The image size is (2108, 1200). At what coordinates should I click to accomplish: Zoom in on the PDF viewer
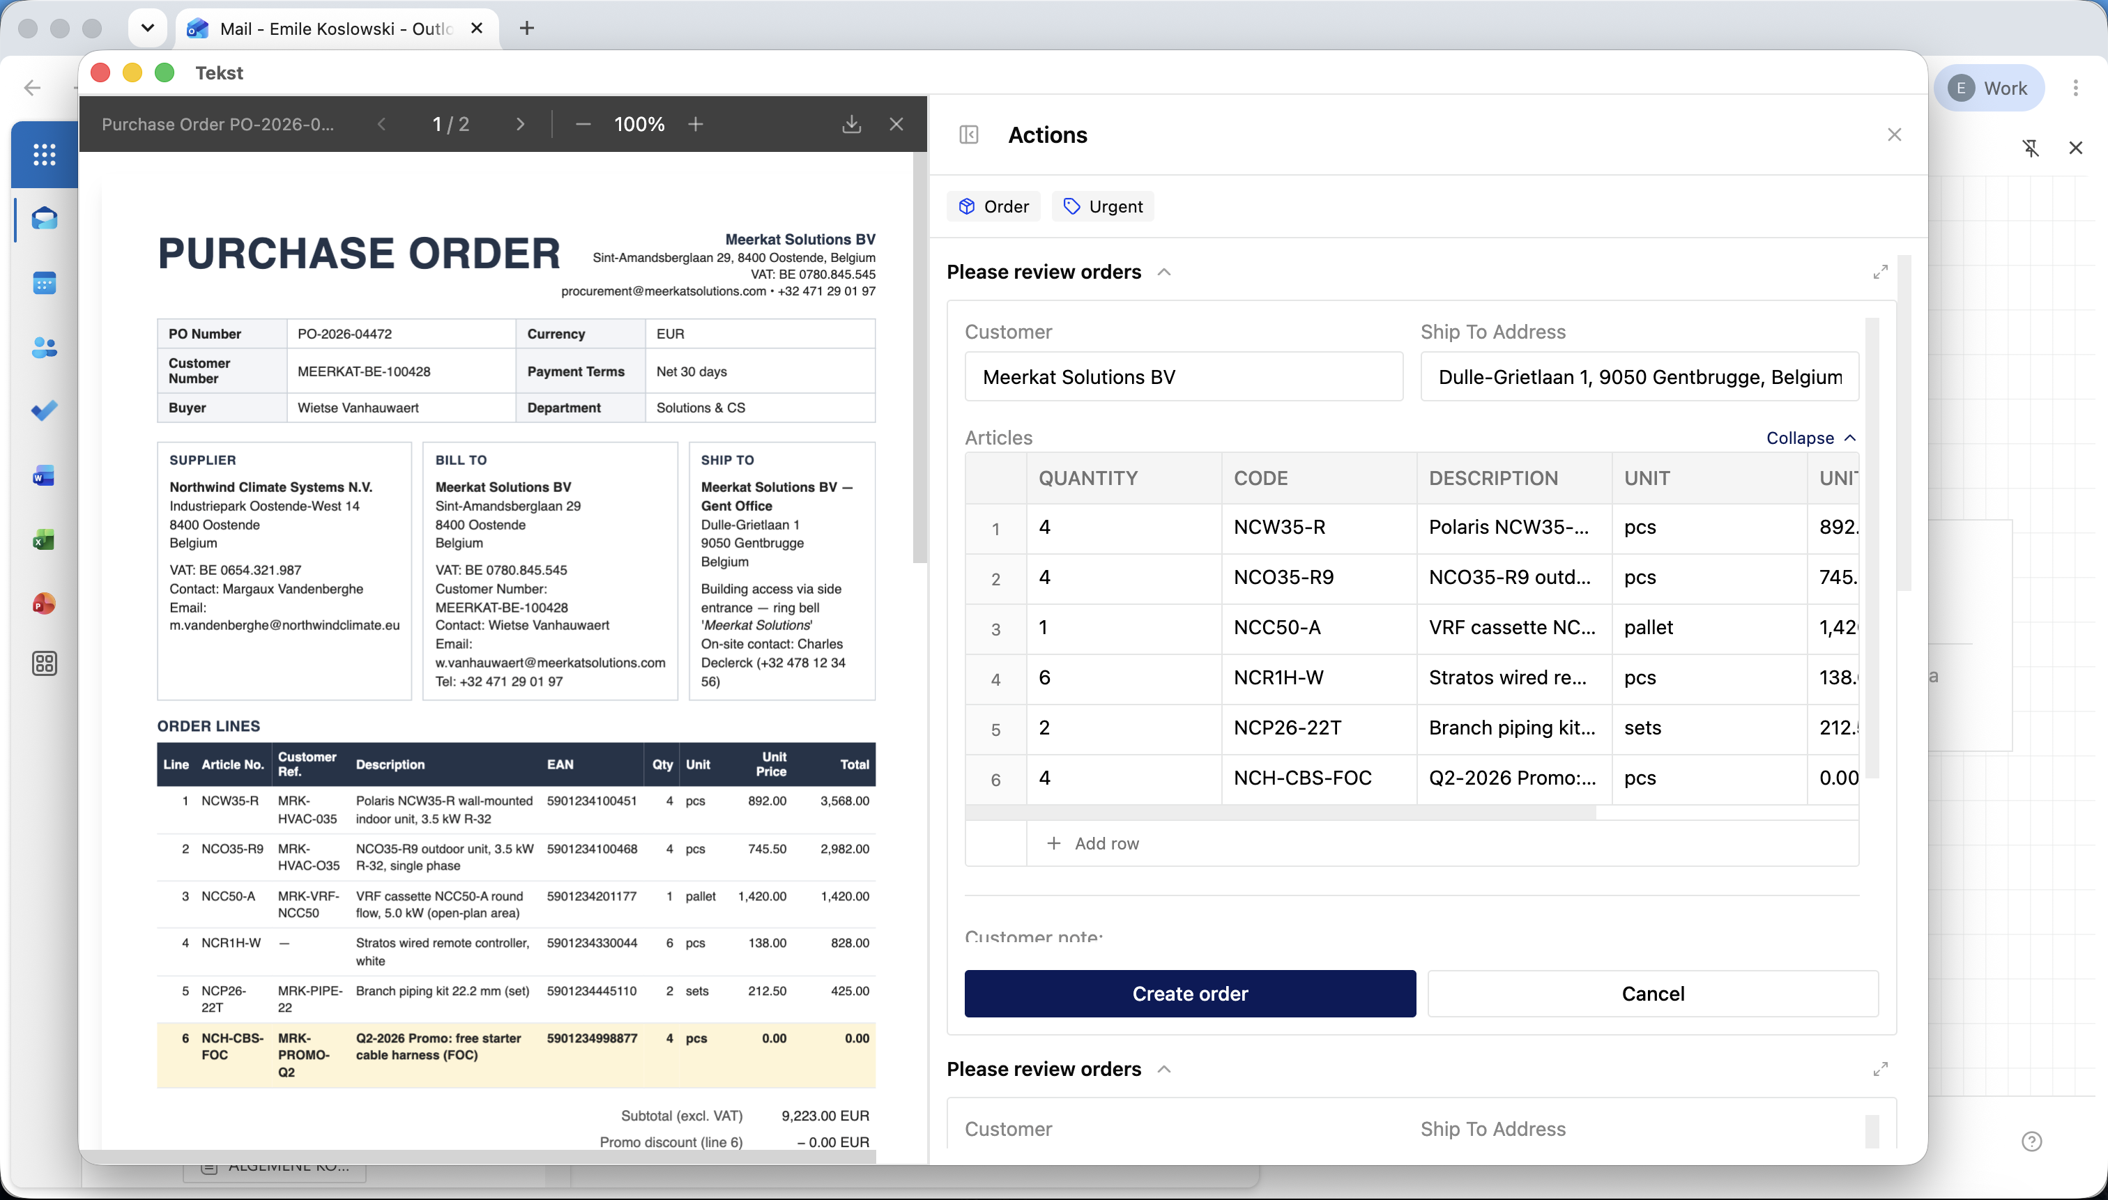pyautogui.click(x=696, y=125)
